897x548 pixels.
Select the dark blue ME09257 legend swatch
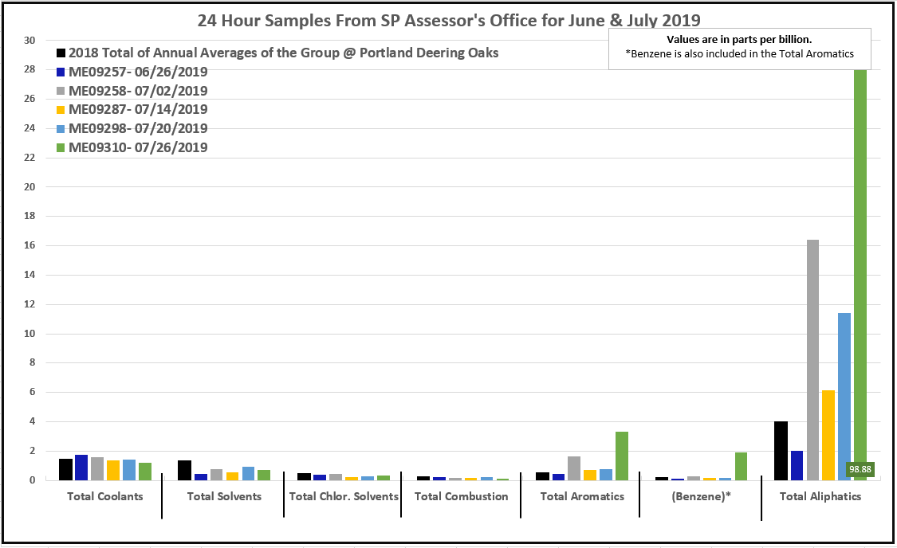click(61, 72)
